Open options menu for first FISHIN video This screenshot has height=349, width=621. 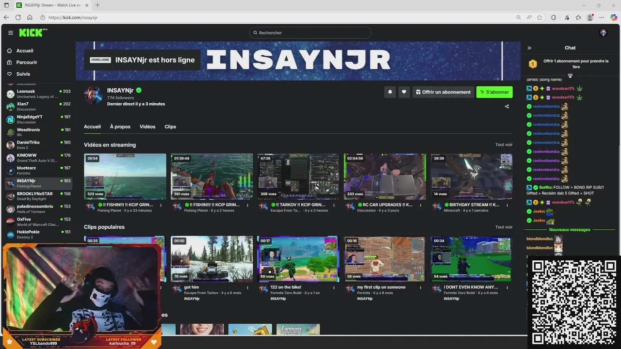(161, 205)
